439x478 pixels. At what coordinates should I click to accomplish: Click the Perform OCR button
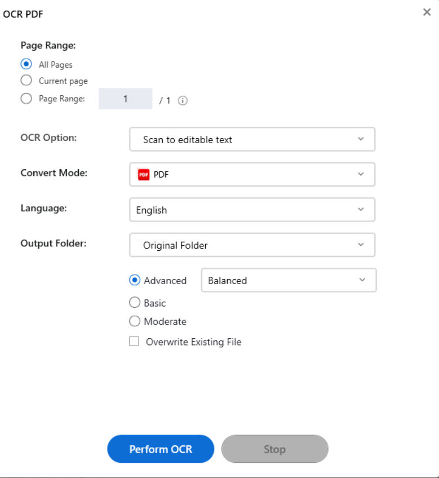point(161,449)
